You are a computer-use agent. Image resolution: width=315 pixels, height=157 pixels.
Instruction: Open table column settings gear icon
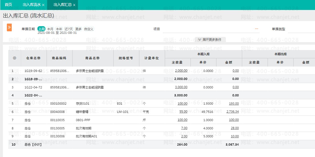[x=15, y=58]
